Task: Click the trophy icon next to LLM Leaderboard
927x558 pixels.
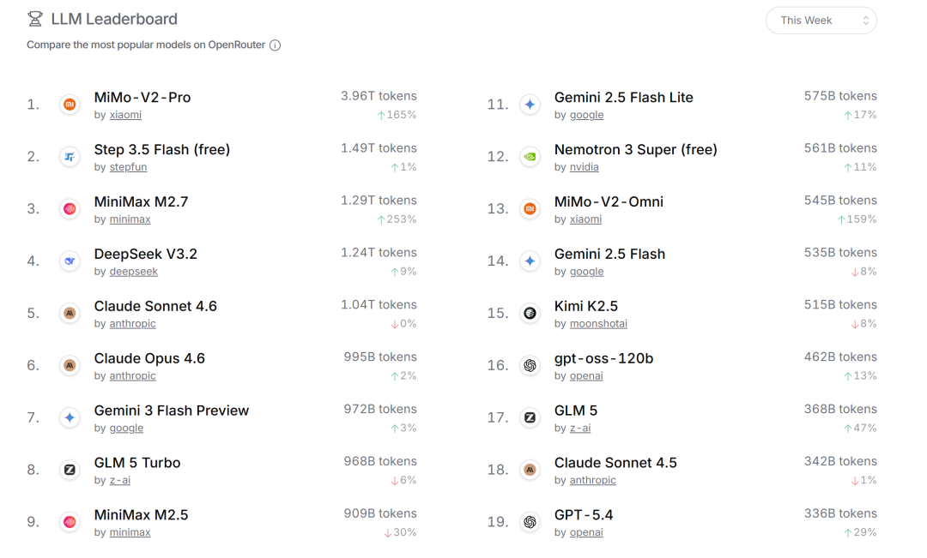Action: click(x=35, y=19)
